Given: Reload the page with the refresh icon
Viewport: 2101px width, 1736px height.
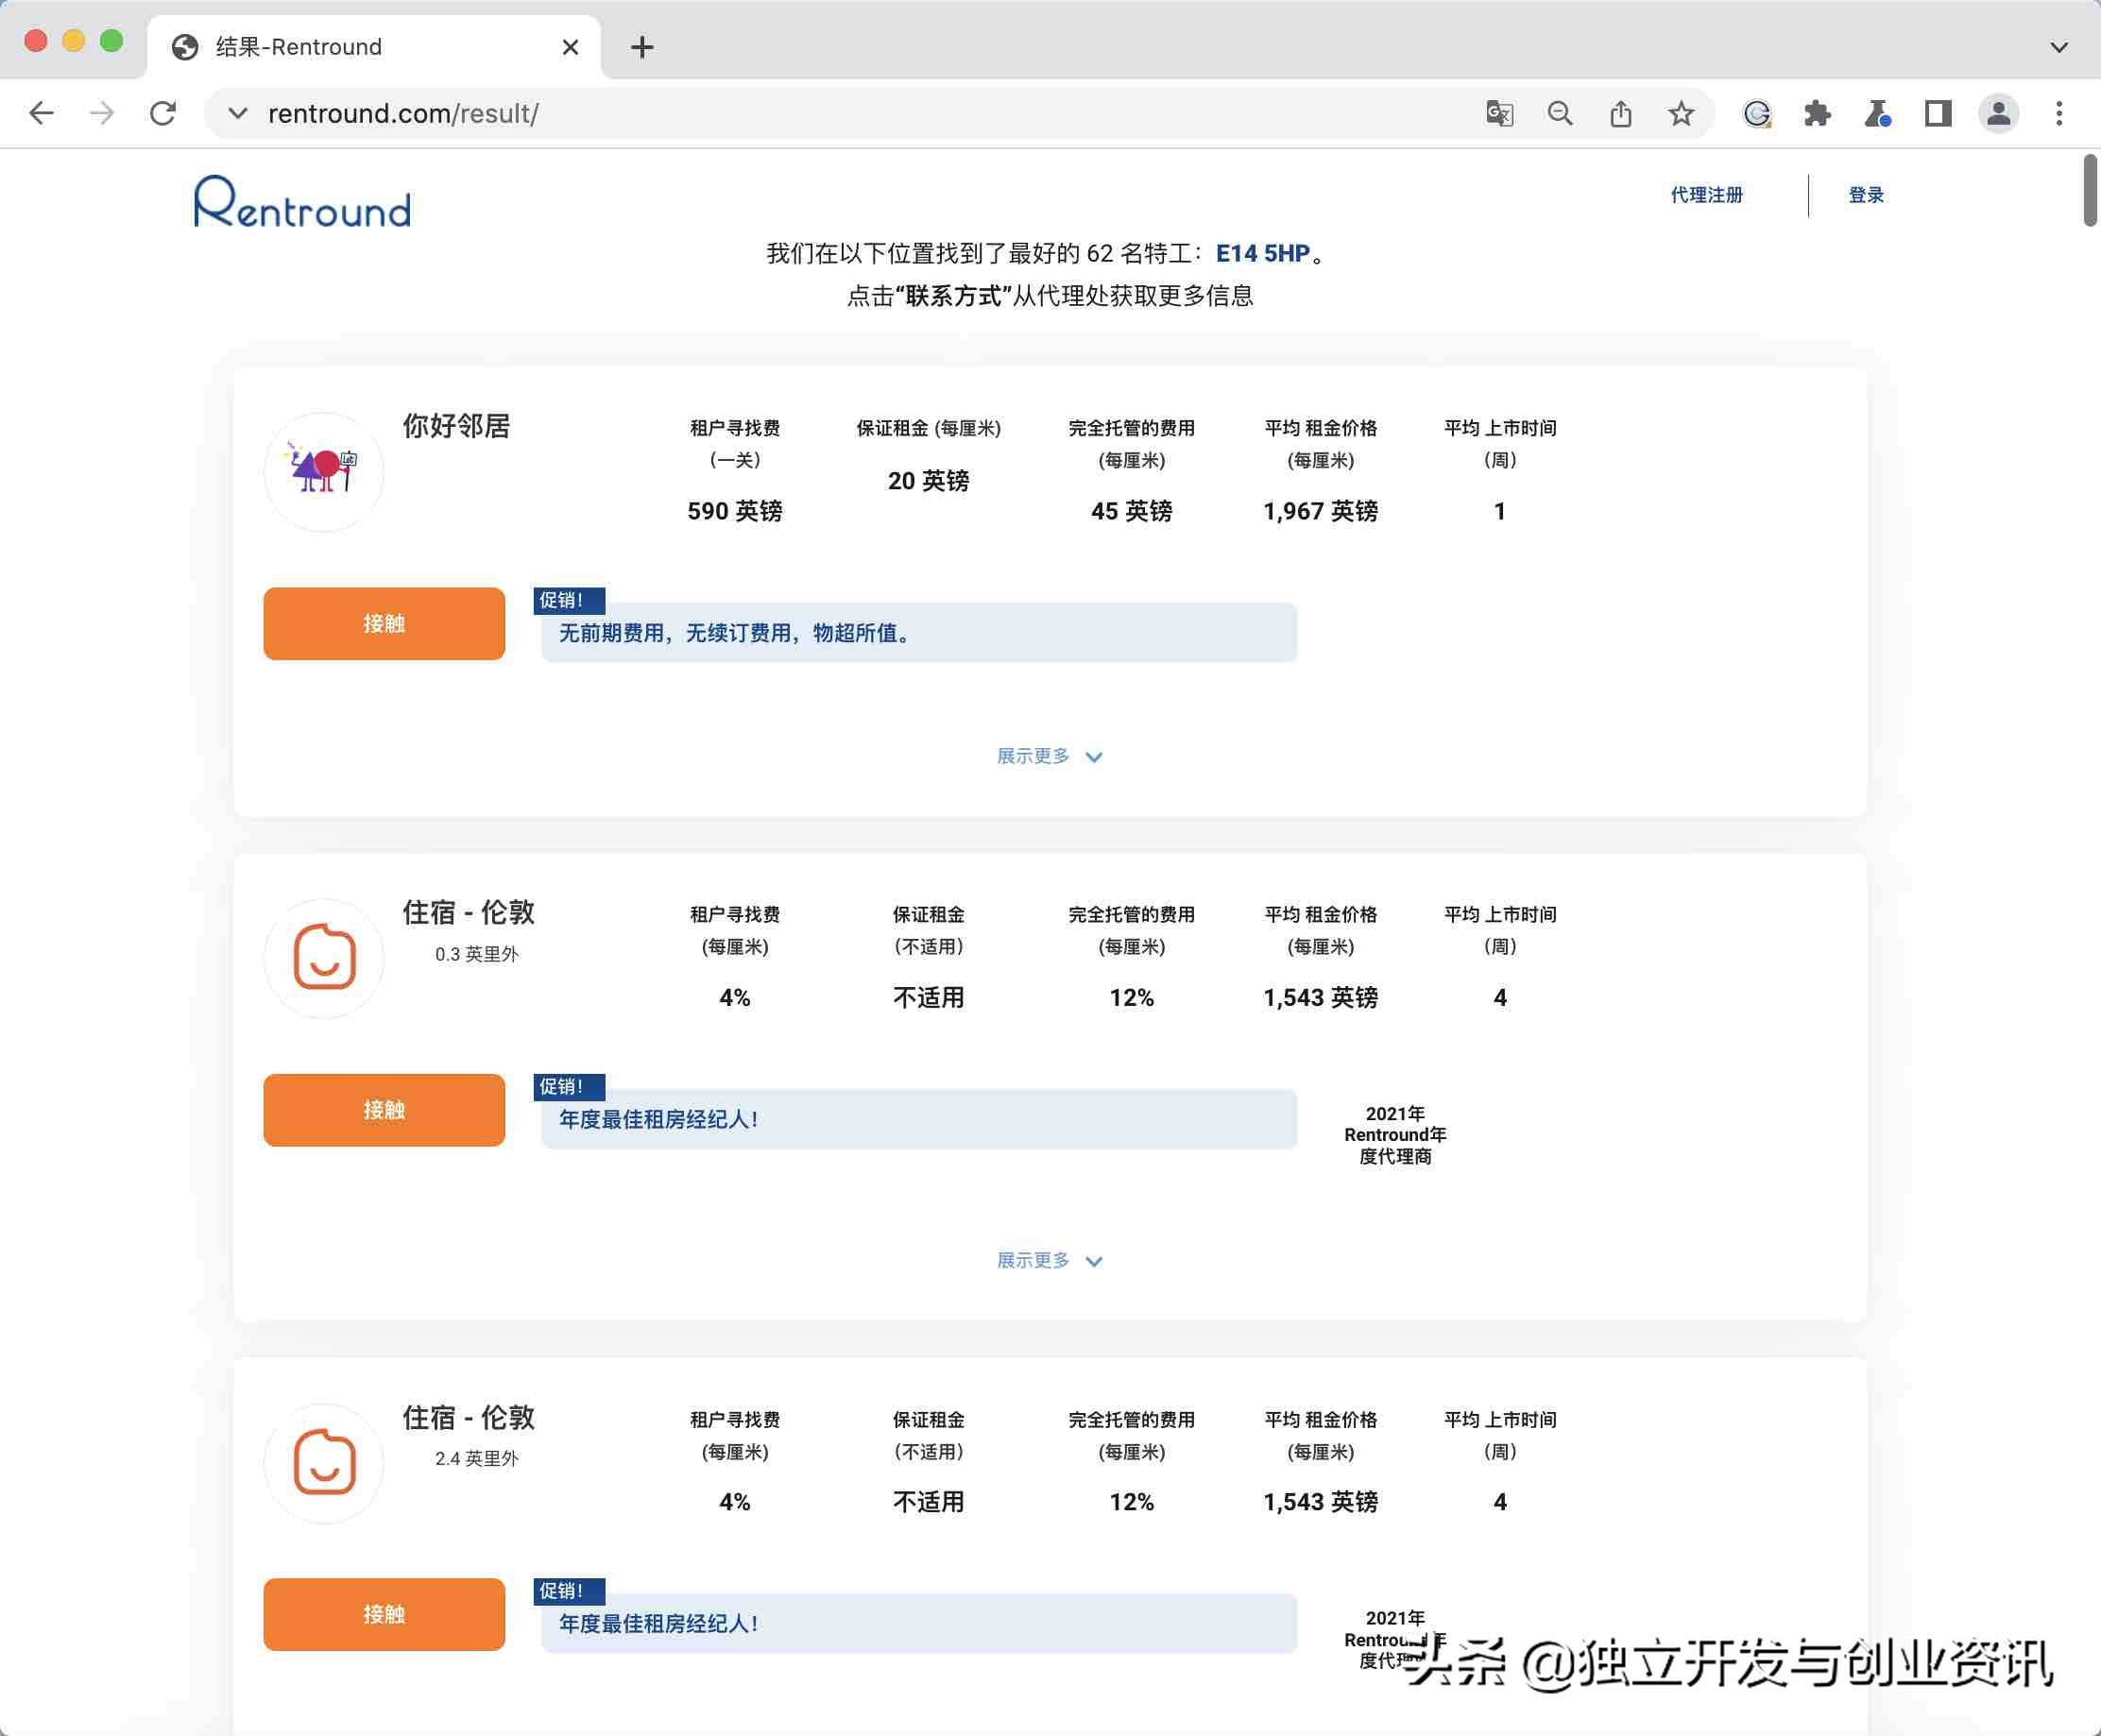Looking at the screenshot, I should coord(163,113).
